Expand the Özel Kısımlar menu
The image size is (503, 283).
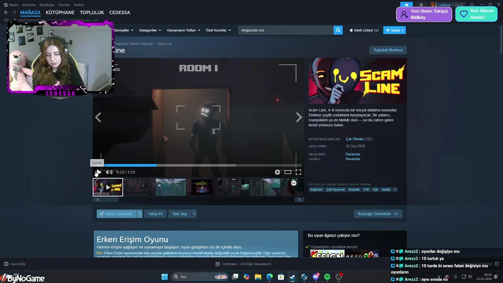(218, 30)
